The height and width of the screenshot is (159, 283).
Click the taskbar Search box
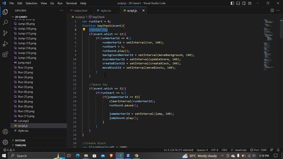pyautogui.click(x=37, y=155)
